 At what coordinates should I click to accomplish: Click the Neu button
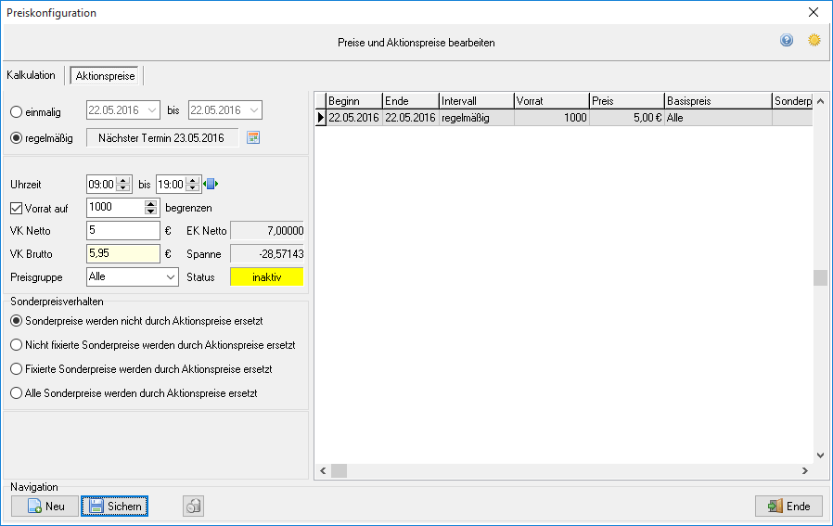pos(45,506)
